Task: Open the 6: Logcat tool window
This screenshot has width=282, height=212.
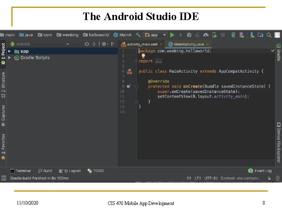Action: coord(70,171)
